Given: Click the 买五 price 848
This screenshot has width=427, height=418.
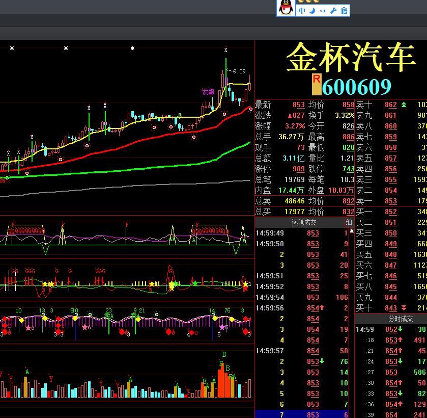Looking at the screenshot, I should [391, 254].
